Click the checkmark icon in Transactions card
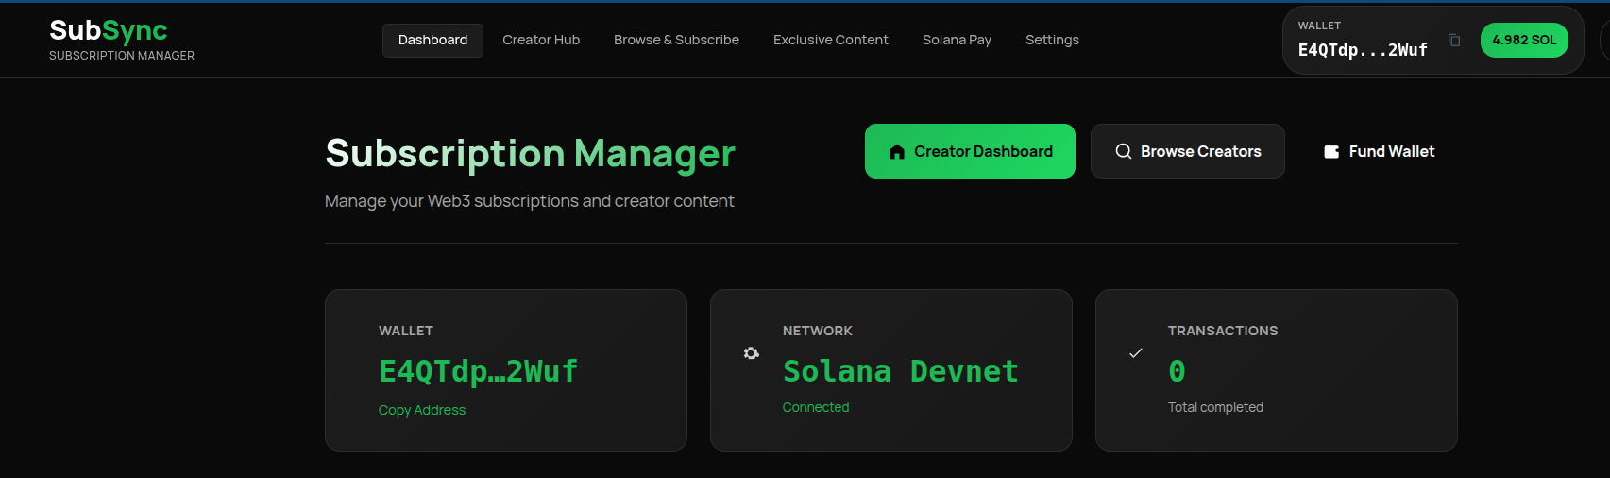The height and width of the screenshot is (478, 1610). click(1136, 353)
